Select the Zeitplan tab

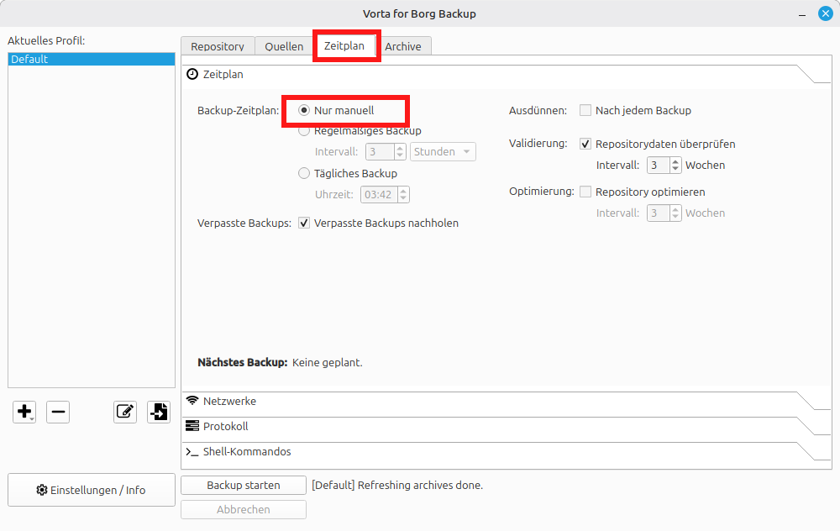[344, 45]
